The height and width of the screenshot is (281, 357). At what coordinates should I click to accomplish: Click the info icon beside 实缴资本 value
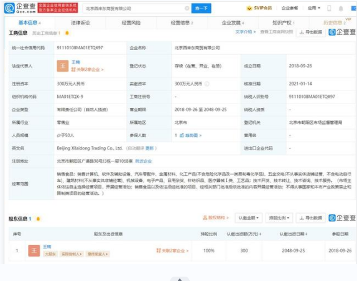point(206,84)
